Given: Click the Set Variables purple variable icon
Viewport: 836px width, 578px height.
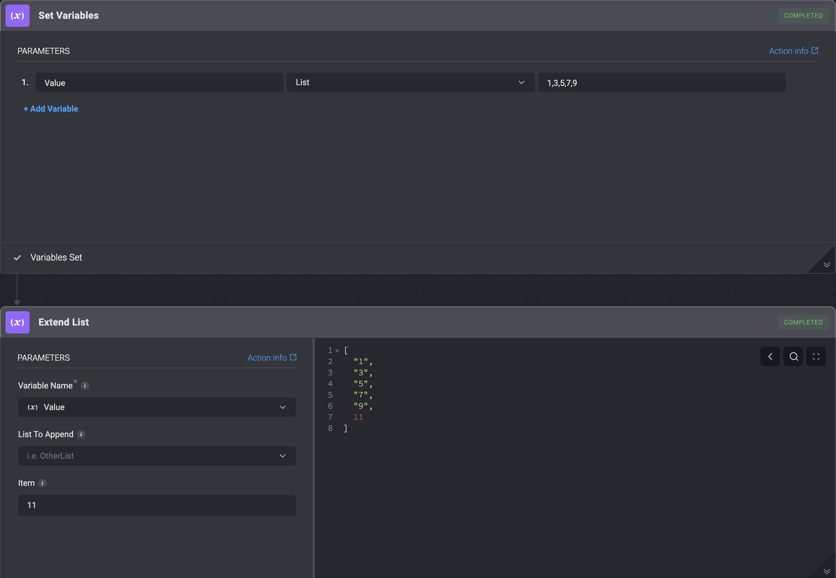Looking at the screenshot, I should (x=17, y=16).
